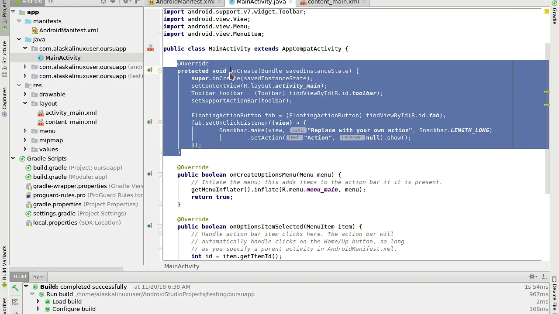The width and height of the screenshot is (559, 314).
Task: Open Build panel gear settings icon
Action: pos(532,276)
